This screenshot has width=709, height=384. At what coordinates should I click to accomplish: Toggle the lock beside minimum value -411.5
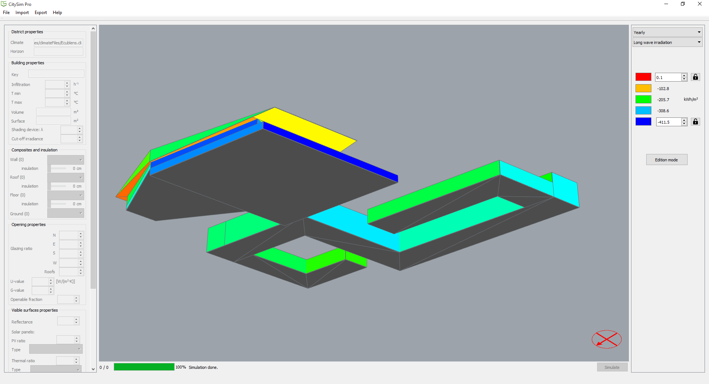click(695, 122)
